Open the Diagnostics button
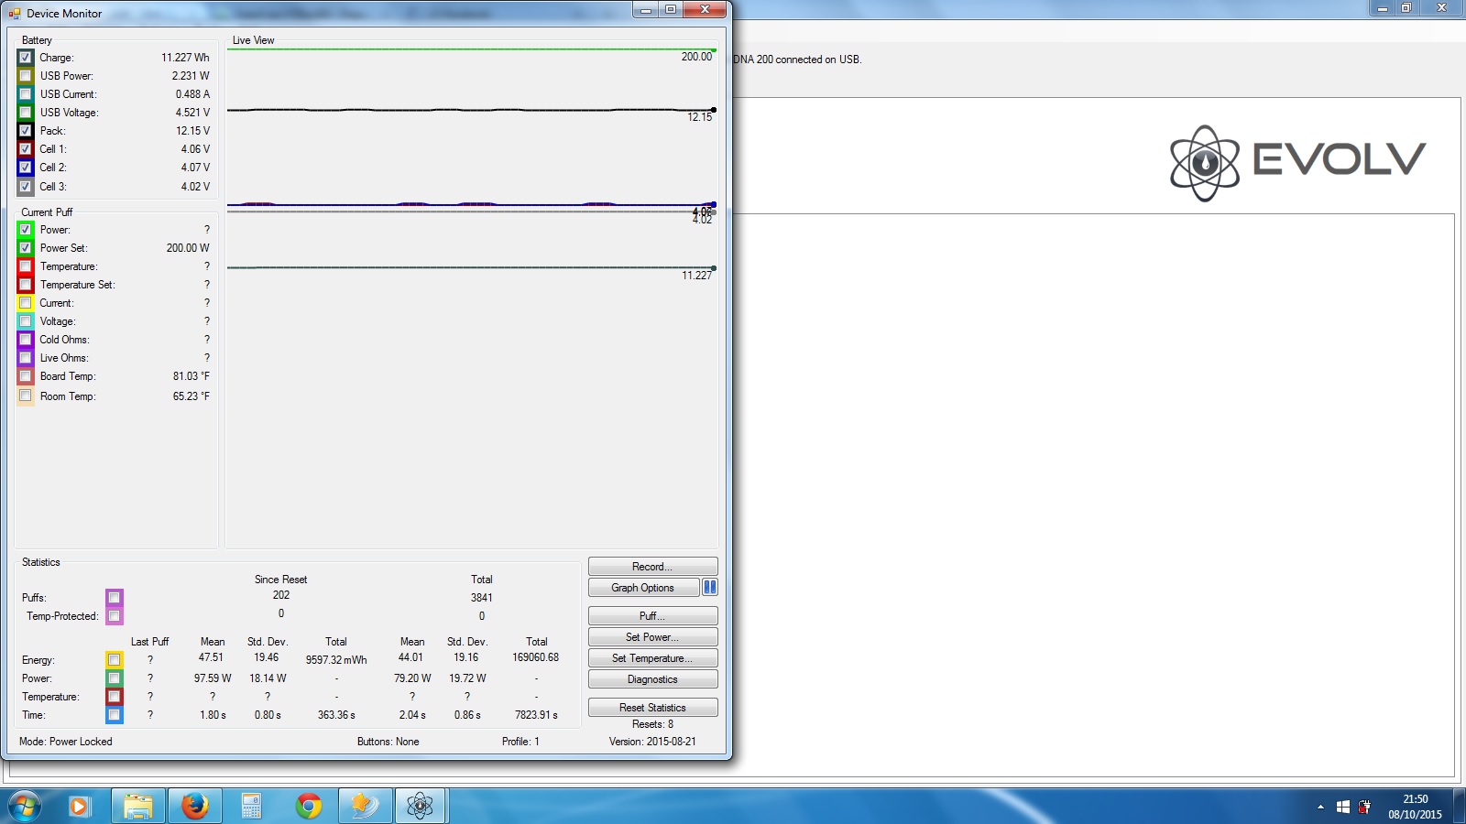This screenshot has width=1466, height=824. point(652,679)
